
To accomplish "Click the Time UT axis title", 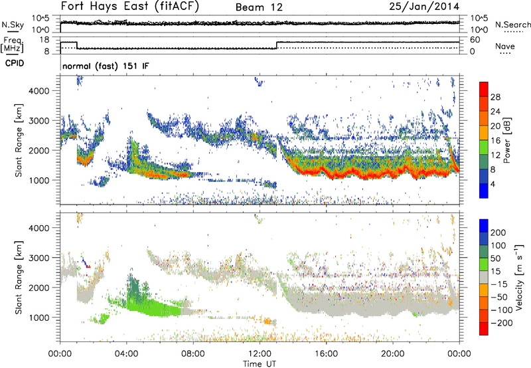I will pyautogui.click(x=260, y=364).
